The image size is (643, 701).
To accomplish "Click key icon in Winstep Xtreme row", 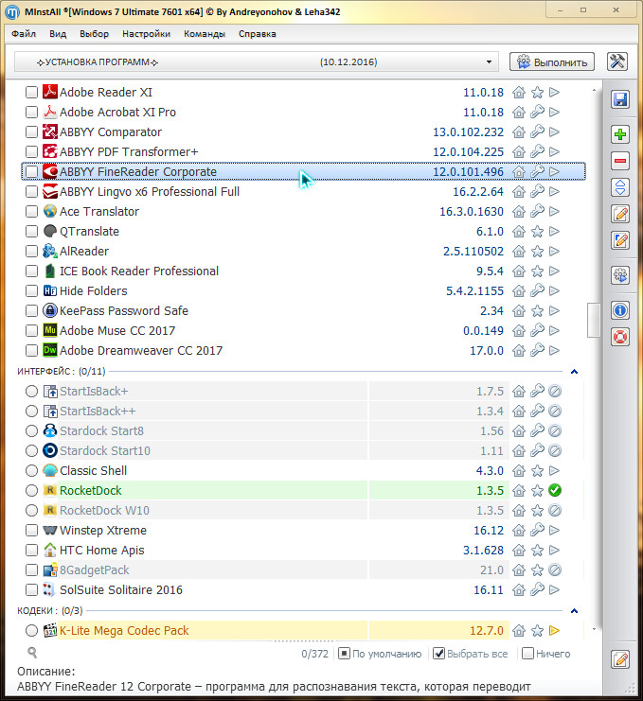I will click(537, 530).
